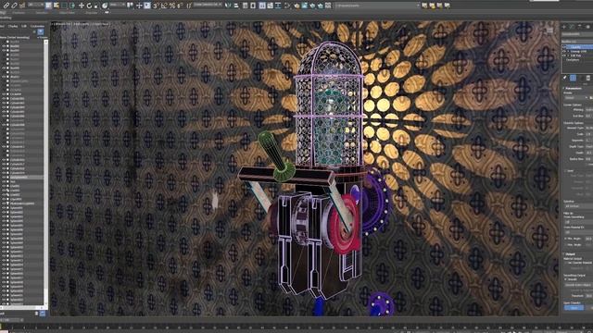Image resolution: width=593 pixels, height=333 pixels.
Task: Open the wide project dropdown in toolbar
Action: pyautogui.click(x=377, y=6)
